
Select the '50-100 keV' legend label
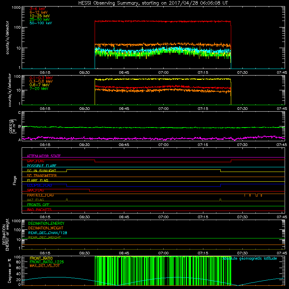[41, 23]
